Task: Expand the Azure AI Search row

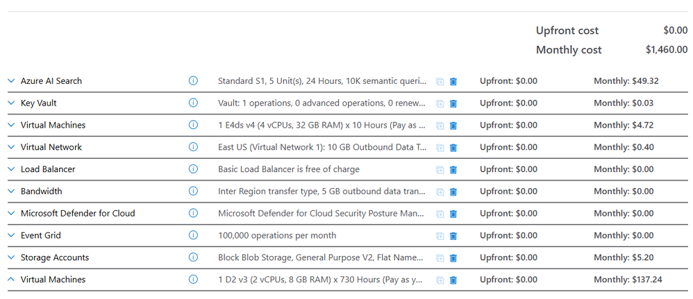Action: tap(11, 81)
